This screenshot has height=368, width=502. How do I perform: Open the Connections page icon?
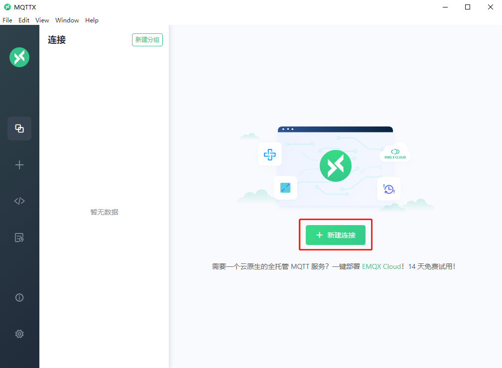(19, 128)
